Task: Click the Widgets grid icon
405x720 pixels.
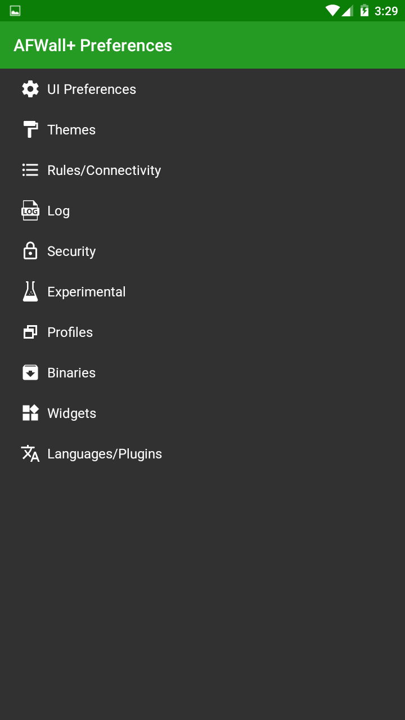Action: point(30,413)
